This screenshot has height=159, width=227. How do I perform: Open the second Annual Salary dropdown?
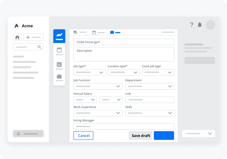coord(111,100)
